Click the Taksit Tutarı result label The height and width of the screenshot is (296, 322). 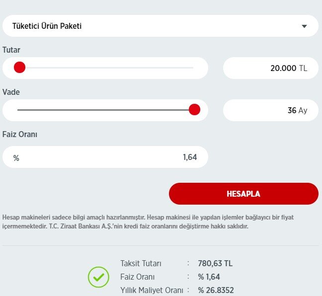pyautogui.click(x=141, y=264)
